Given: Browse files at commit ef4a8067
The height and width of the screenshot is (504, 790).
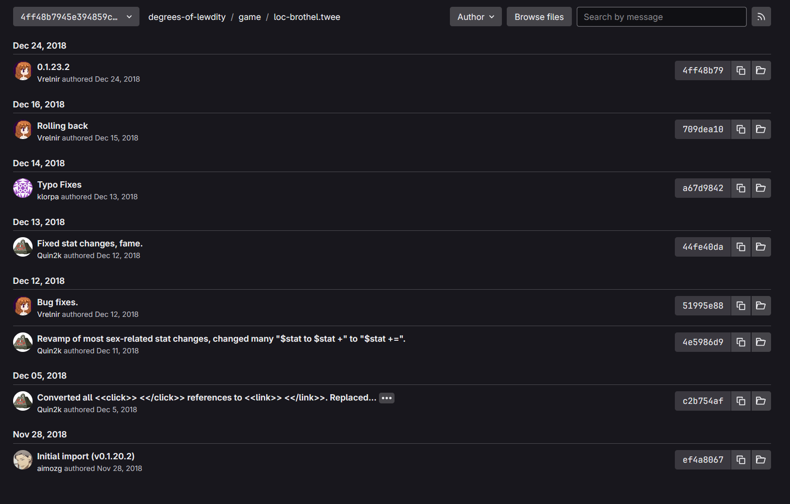Looking at the screenshot, I should click(761, 460).
